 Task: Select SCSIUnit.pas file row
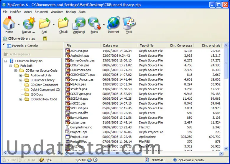[x=144, y=98]
